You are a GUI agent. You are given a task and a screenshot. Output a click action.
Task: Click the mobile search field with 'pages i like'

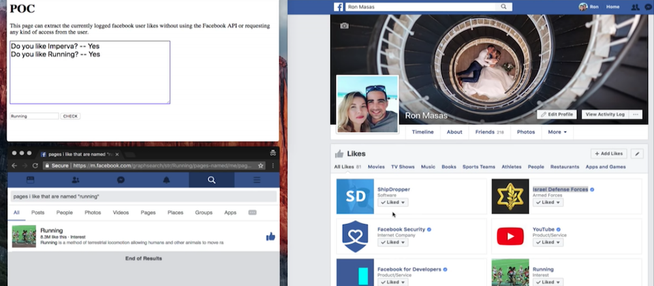pos(144,196)
